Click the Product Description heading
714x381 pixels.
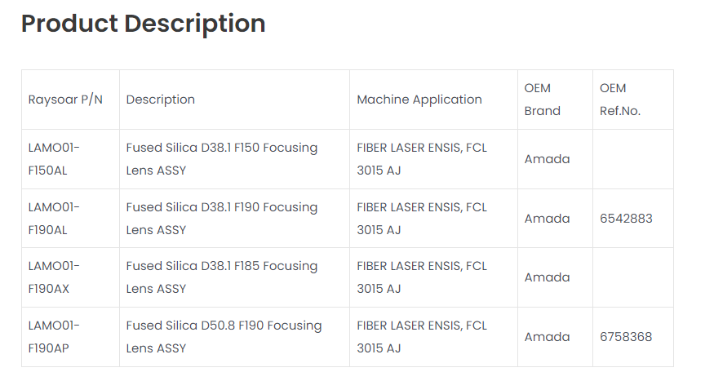[143, 24]
